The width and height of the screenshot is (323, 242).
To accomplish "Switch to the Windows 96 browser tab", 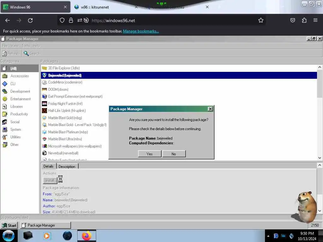I will pos(35,7).
